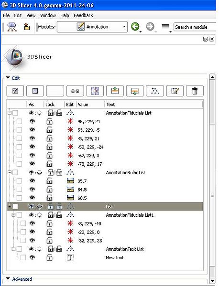Click the jump slices to annotation button

coord(95,91)
